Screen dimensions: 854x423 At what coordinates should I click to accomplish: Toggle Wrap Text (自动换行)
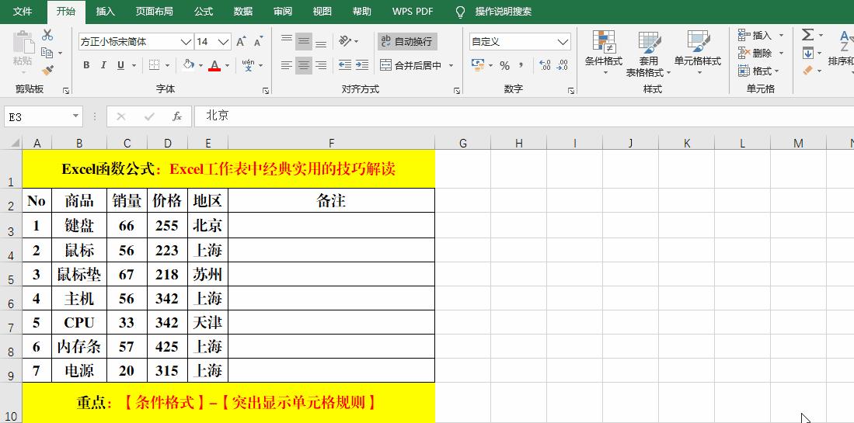pos(407,41)
